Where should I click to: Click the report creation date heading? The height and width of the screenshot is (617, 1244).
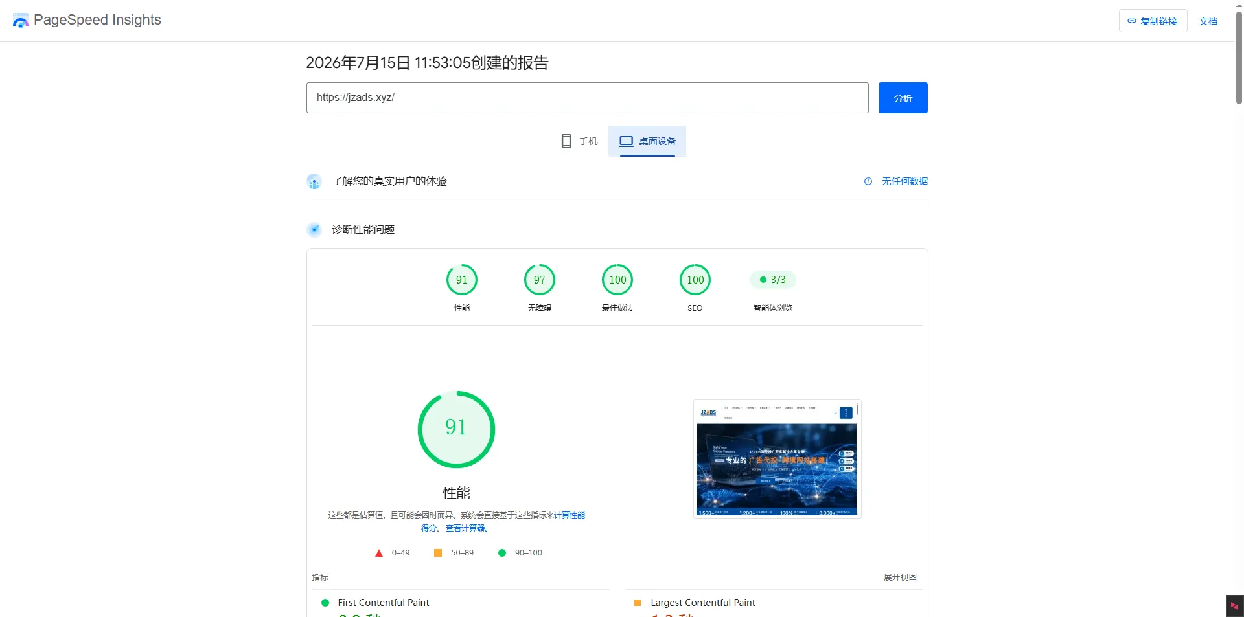pyautogui.click(x=427, y=63)
